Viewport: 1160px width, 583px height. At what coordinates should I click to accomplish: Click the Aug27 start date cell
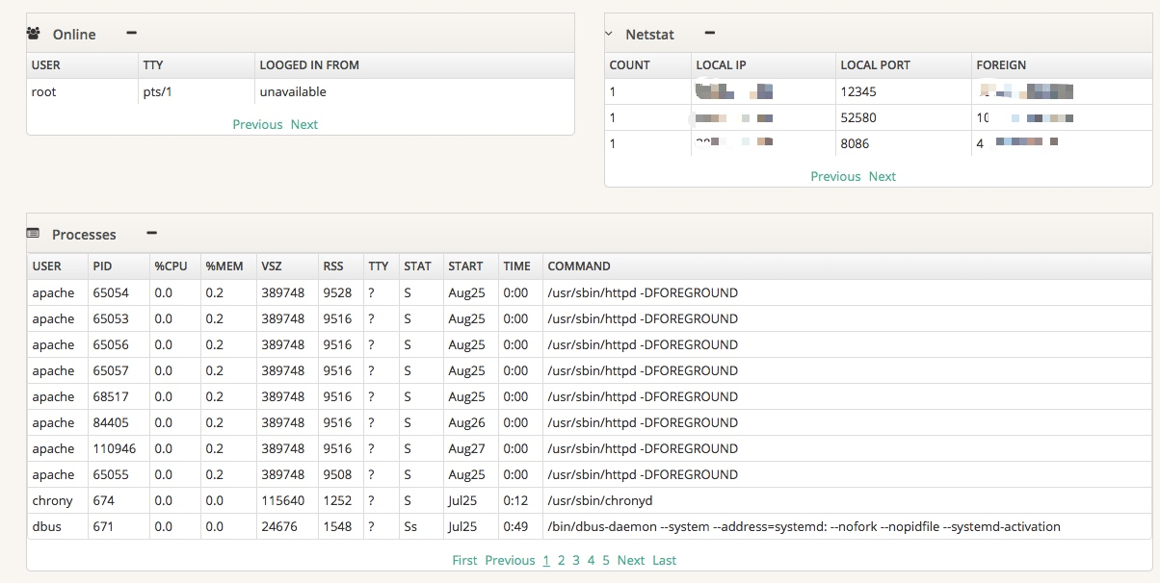coord(469,448)
